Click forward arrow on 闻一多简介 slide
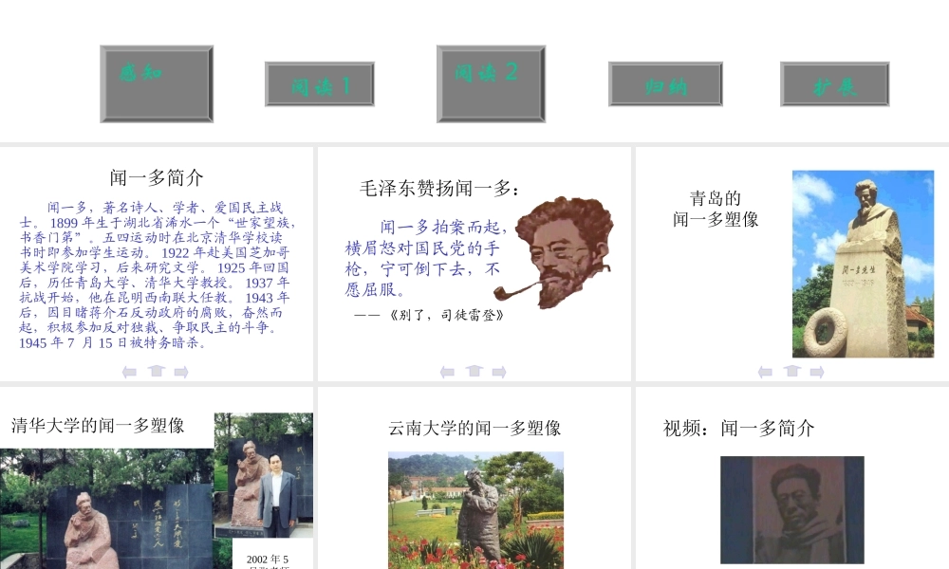Image resolution: width=949 pixels, height=569 pixels. pyautogui.click(x=181, y=372)
